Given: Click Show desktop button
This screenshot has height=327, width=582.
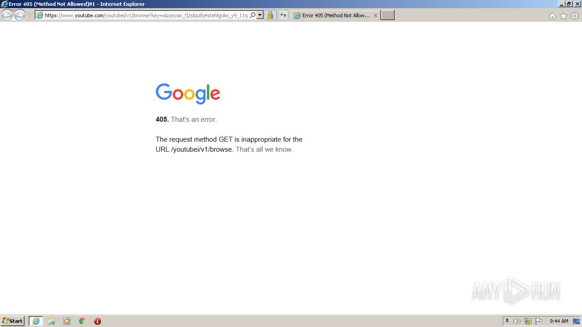Looking at the screenshot, I should pos(577,321).
